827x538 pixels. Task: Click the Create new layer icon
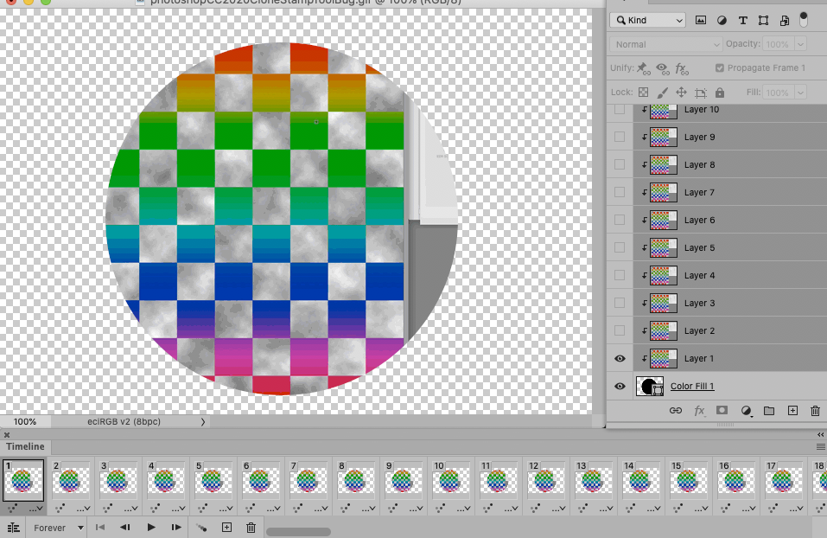[x=792, y=411]
